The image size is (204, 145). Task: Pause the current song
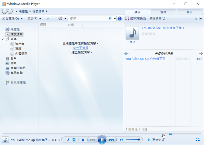[102, 140]
